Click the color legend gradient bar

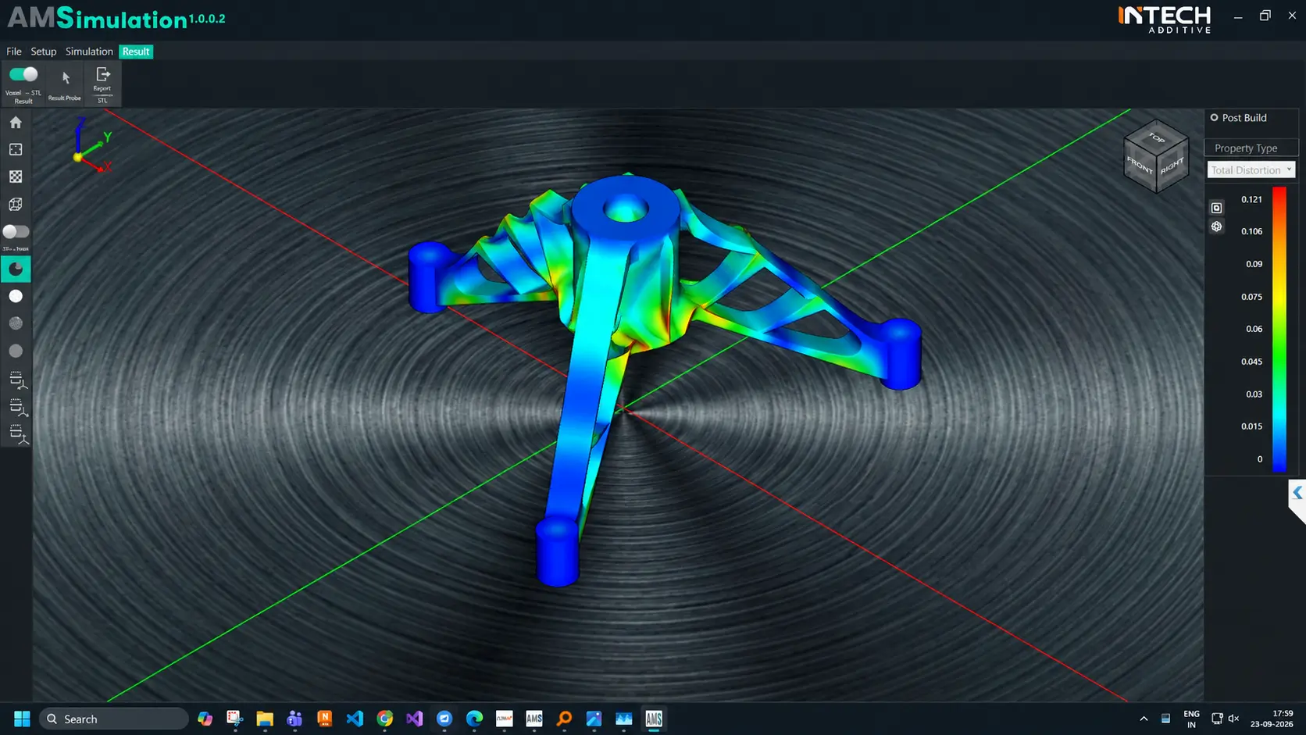(x=1279, y=329)
